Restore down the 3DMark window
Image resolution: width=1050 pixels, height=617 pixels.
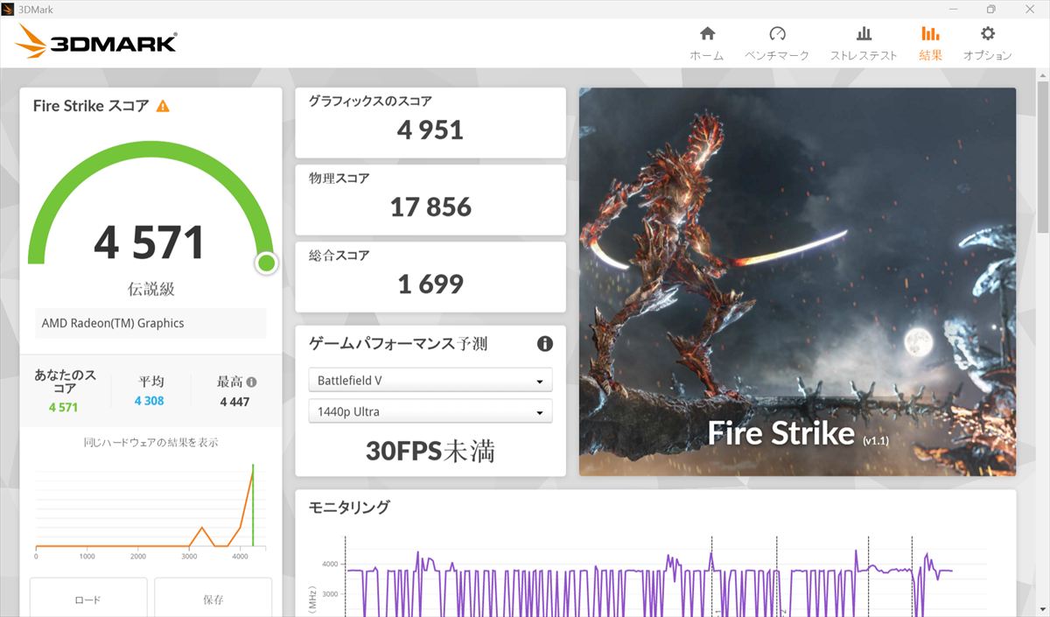click(990, 9)
